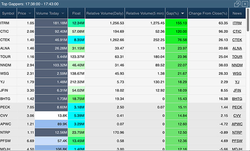
Task: Open the Price column sort arrow
Action: click(x=30, y=13)
